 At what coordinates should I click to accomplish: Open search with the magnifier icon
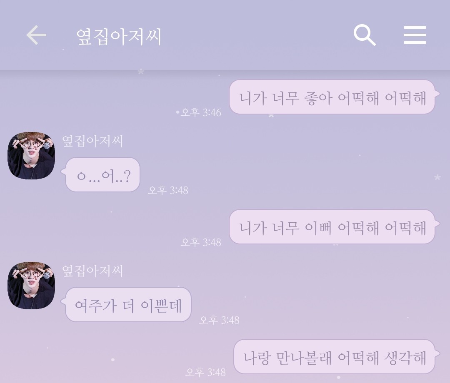tap(365, 35)
